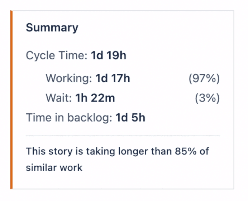This screenshot has height=201, width=248.
Task: Click the Summary heading
Action: (52, 28)
